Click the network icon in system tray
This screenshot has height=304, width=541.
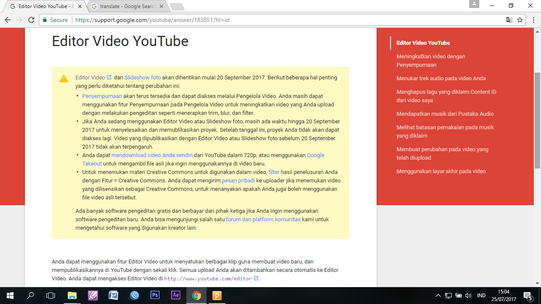pos(448,296)
